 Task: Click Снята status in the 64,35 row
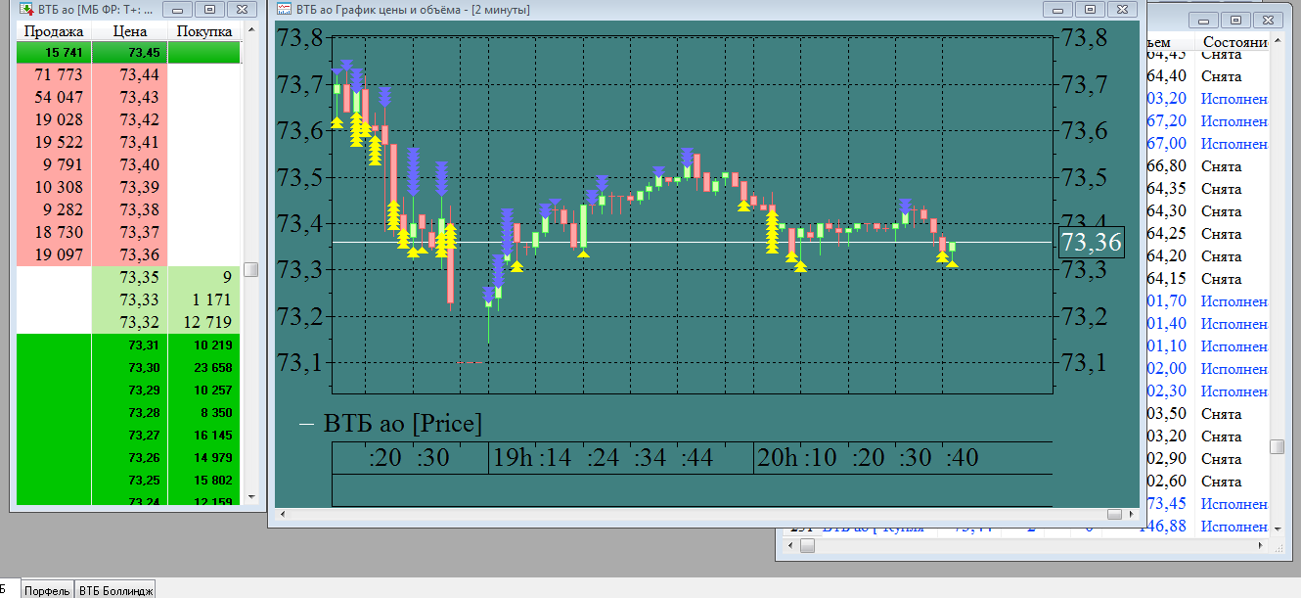[x=1221, y=188]
